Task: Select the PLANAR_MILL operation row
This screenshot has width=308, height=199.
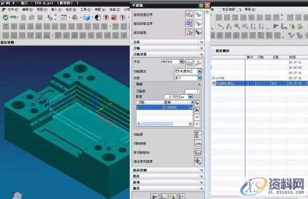Action: pos(260,84)
